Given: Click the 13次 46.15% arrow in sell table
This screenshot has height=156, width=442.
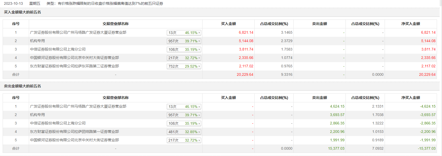Looking at the screenshot, I should [199, 107].
